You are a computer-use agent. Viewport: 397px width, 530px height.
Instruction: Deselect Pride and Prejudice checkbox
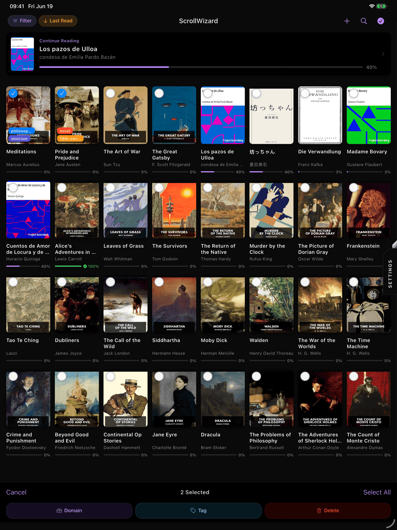(x=62, y=93)
